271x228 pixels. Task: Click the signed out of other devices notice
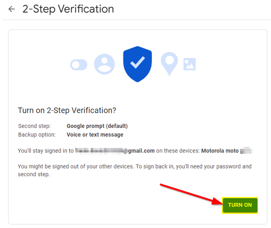coord(135,170)
